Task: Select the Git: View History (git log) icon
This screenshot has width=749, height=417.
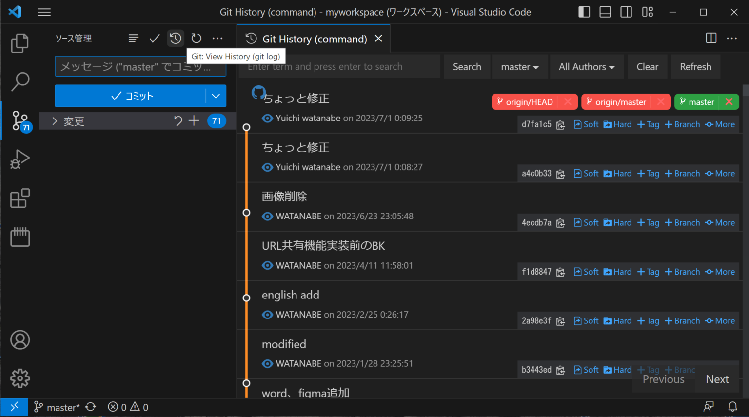Action: tap(175, 38)
